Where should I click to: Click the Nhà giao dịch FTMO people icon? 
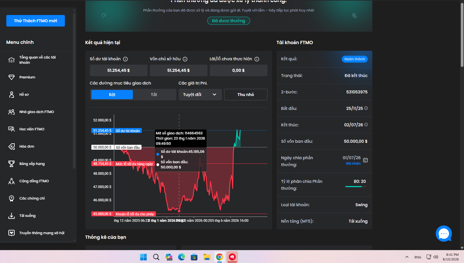click(x=12, y=112)
